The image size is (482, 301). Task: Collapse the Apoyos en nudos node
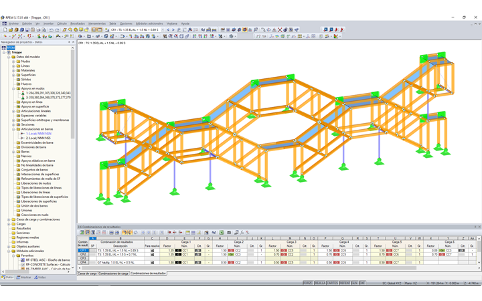[13, 88]
